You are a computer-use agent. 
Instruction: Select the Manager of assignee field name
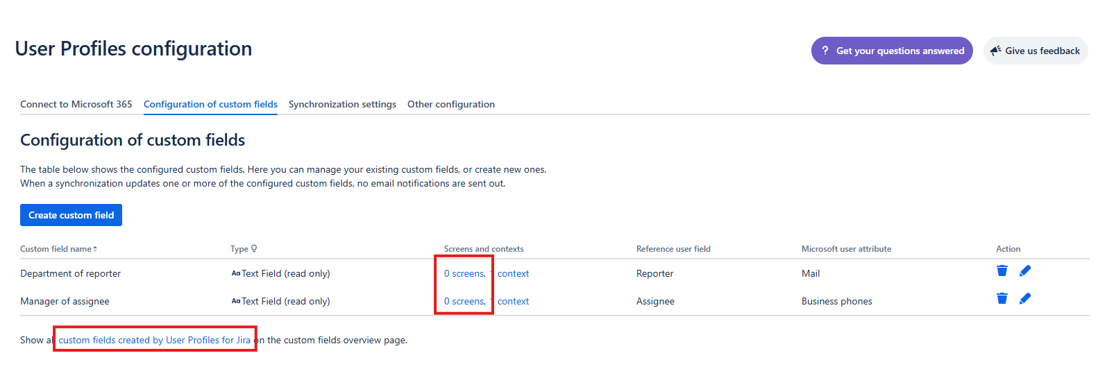click(x=65, y=302)
